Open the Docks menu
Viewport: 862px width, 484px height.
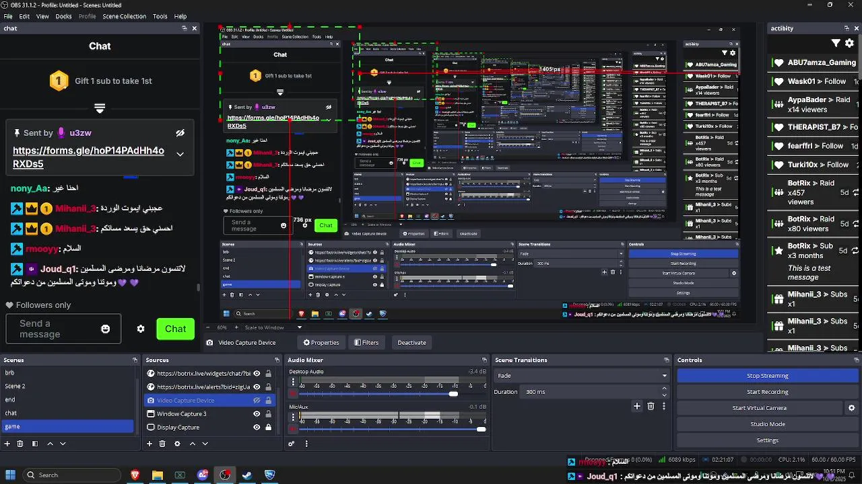(63, 16)
